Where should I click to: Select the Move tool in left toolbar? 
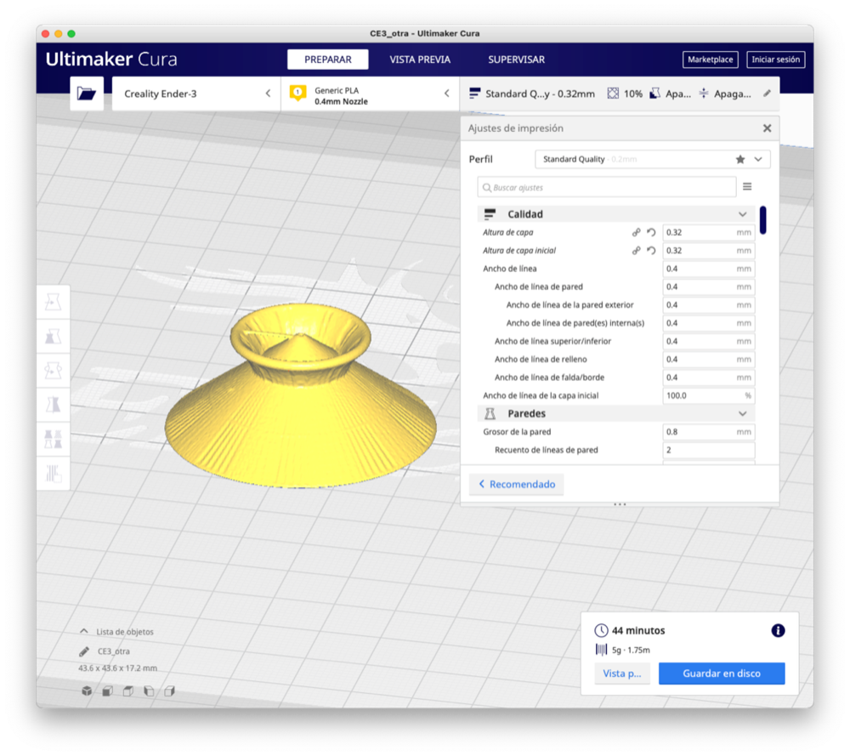53,302
